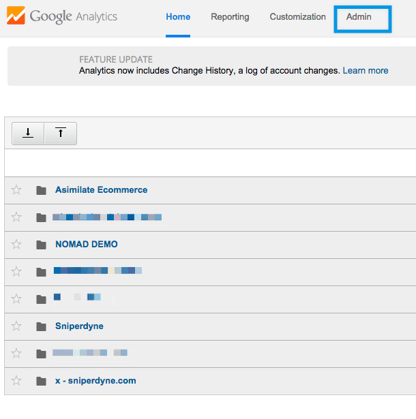Image resolution: width=416 pixels, height=419 pixels.
Task: Open the Customization tab
Action: (x=297, y=16)
